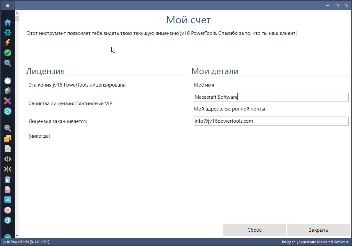Open the lightning bolt speed tool

[x=8, y=42]
